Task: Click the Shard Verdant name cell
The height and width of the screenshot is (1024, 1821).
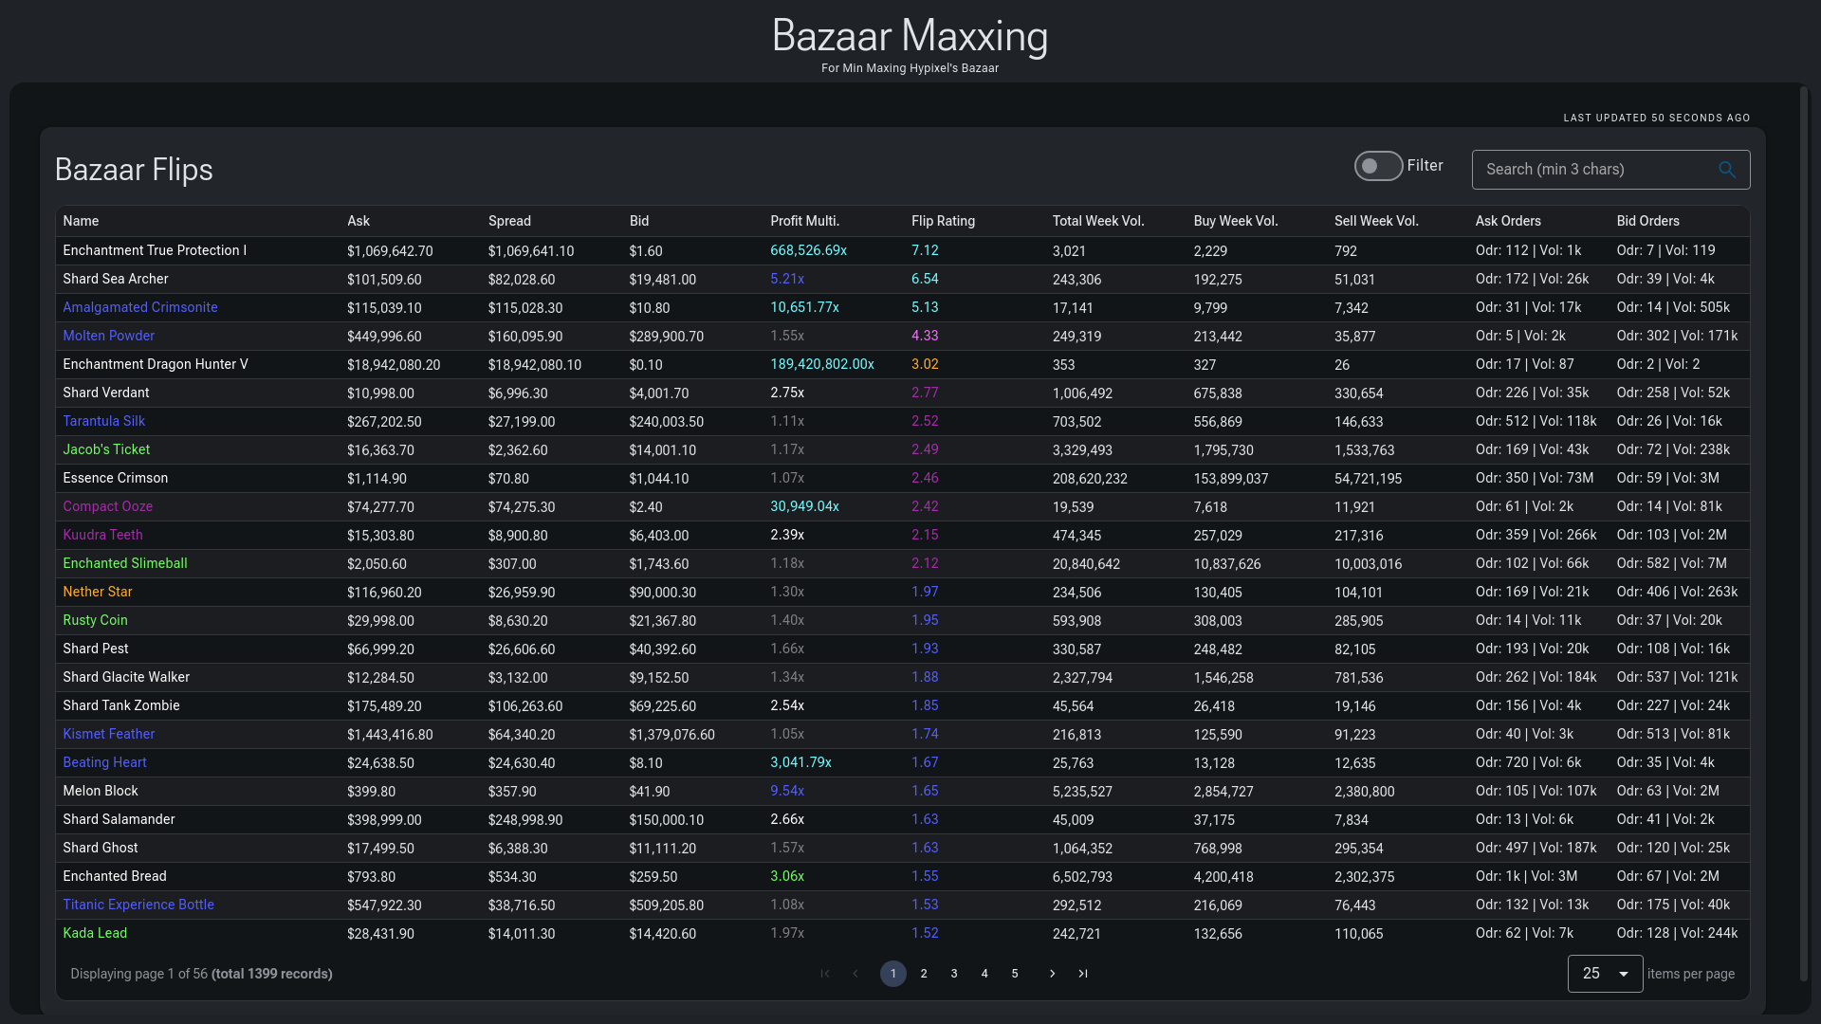Action: click(x=105, y=393)
